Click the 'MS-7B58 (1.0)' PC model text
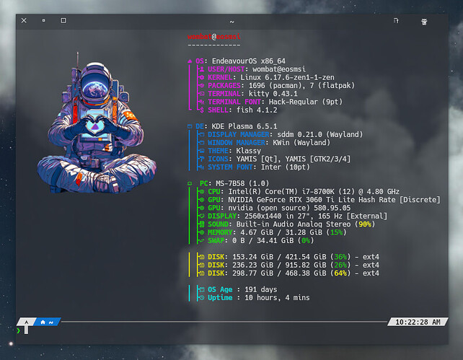 tap(242, 184)
